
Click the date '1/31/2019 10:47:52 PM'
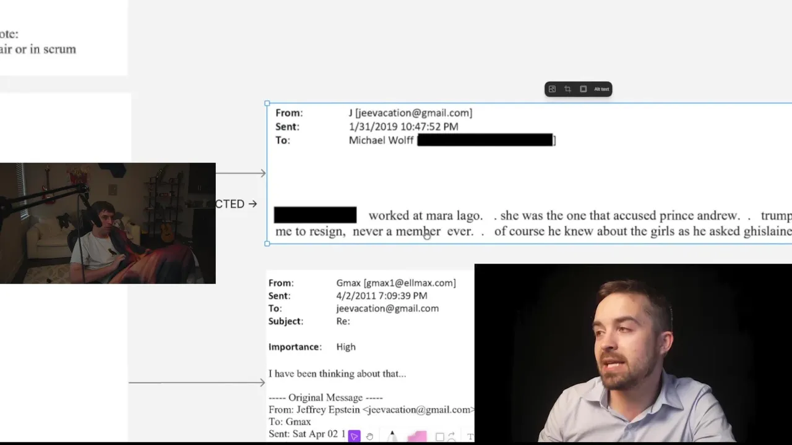tap(403, 126)
